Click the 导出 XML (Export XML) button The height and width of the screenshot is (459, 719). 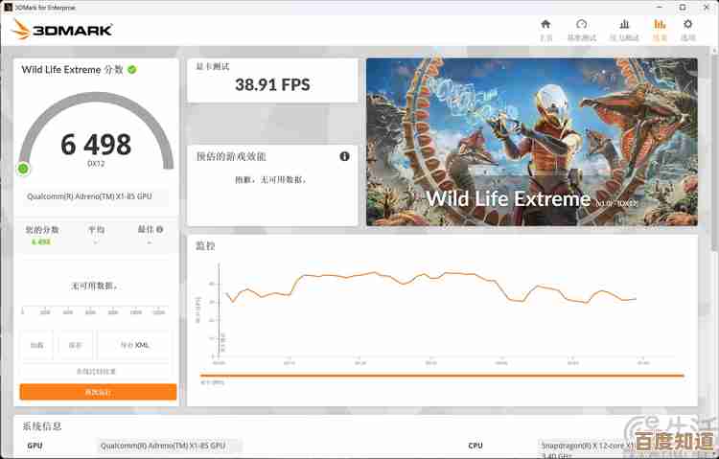tap(134, 345)
